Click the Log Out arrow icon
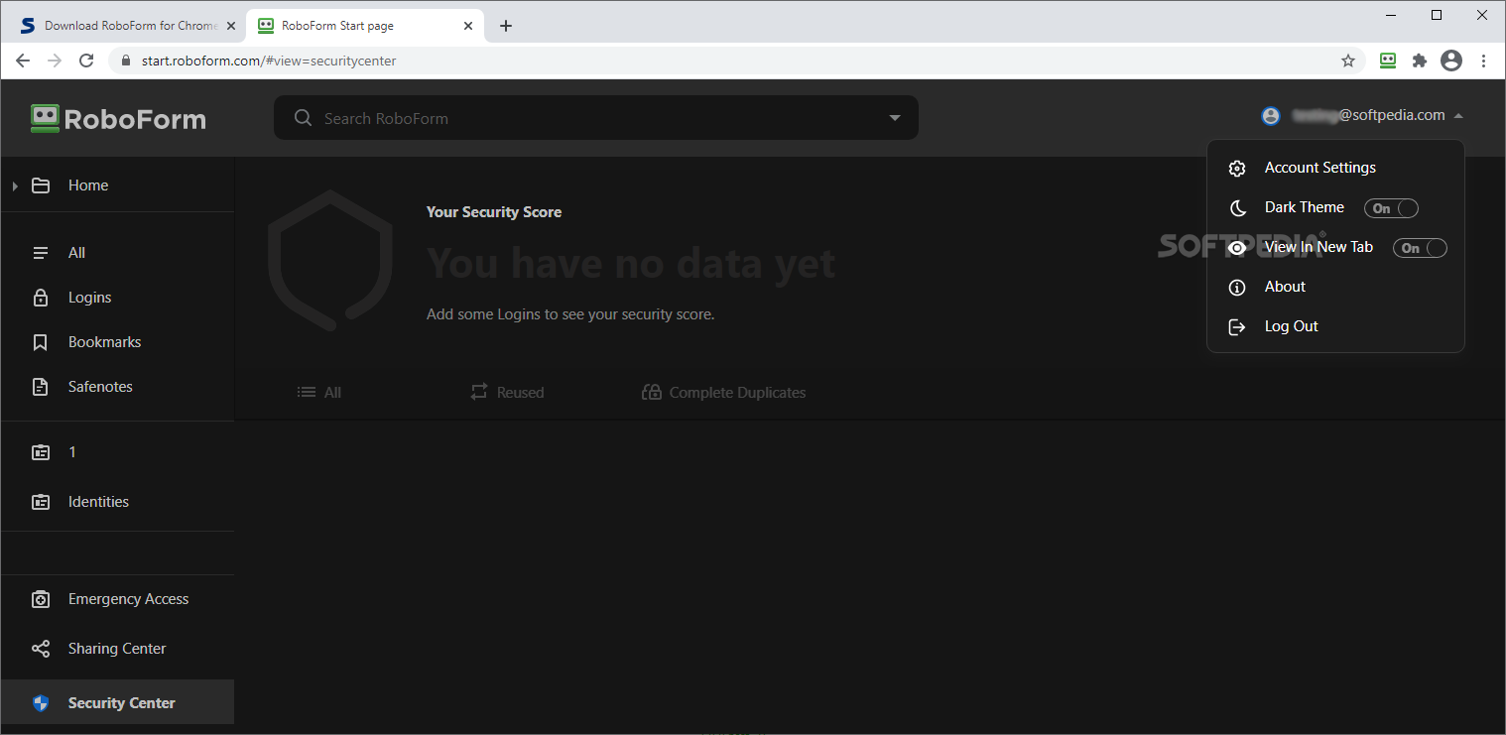 (x=1237, y=327)
